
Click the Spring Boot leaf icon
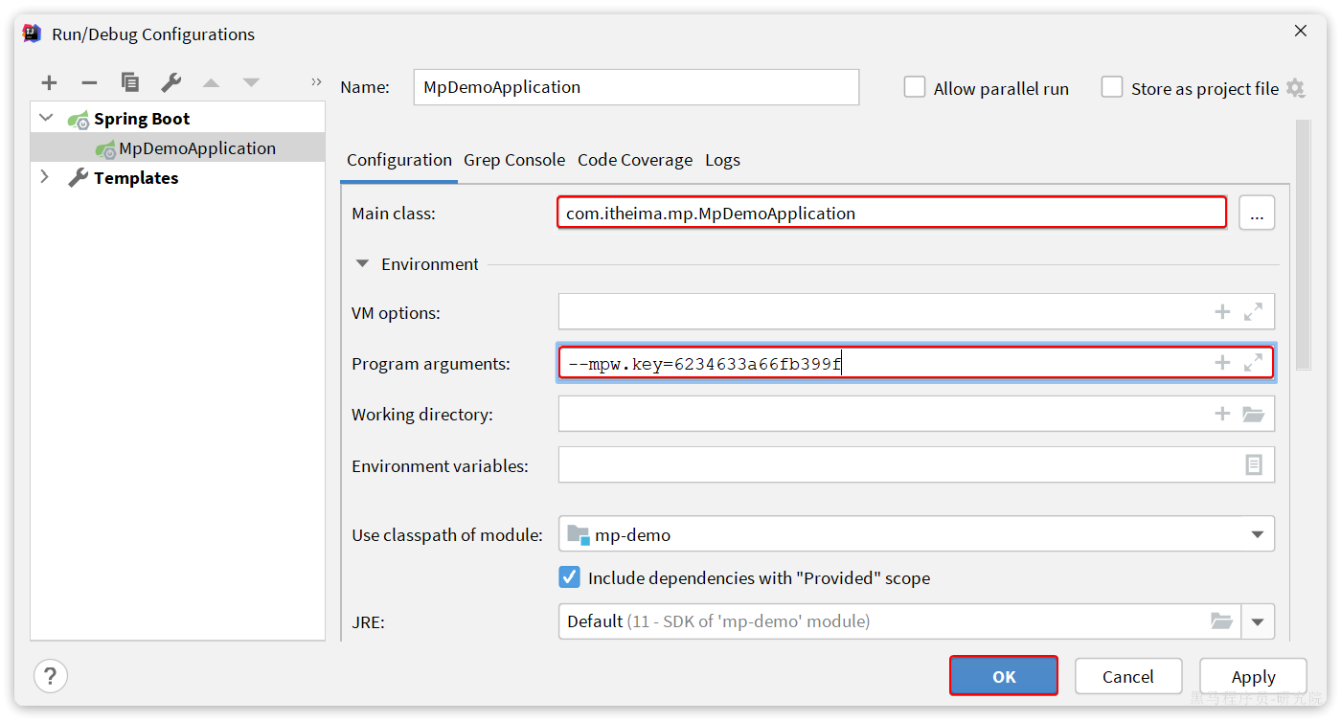tap(78, 120)
